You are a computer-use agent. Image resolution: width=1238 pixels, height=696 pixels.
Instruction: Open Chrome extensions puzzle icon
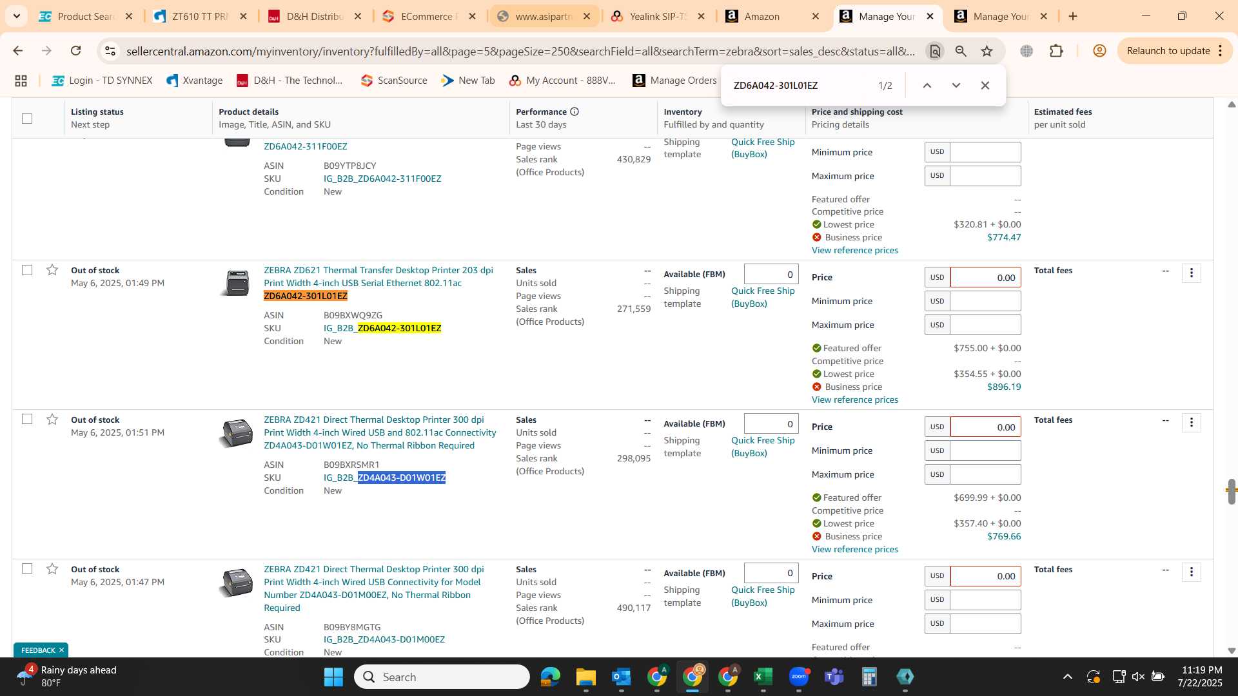[x=1056, y=51]
